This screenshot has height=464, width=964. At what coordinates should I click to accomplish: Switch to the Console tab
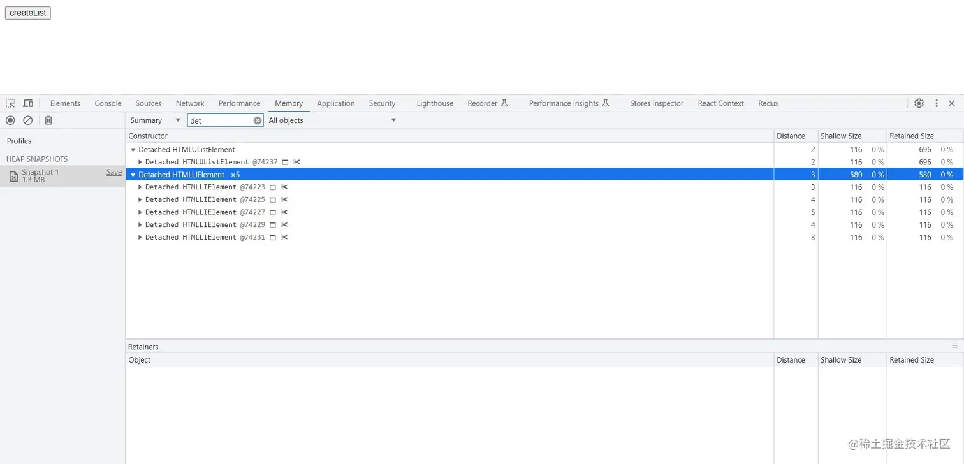coord(108,103)
